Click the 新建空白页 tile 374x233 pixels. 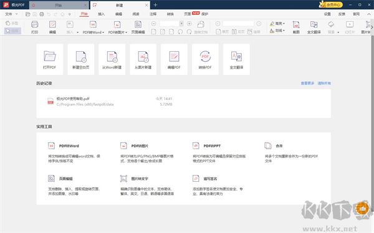point(81,59)
